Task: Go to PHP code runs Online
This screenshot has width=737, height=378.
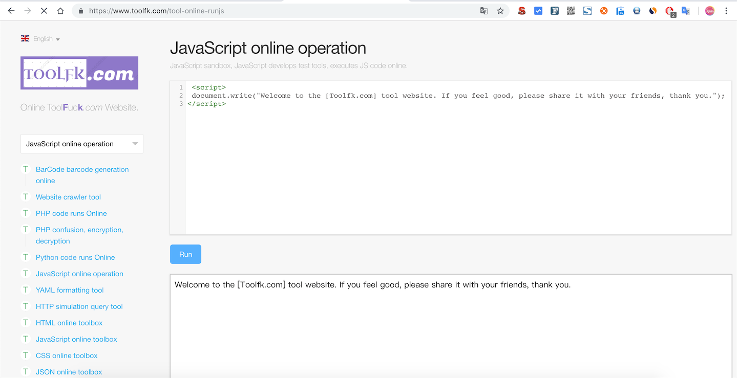Action: (71, 213)
